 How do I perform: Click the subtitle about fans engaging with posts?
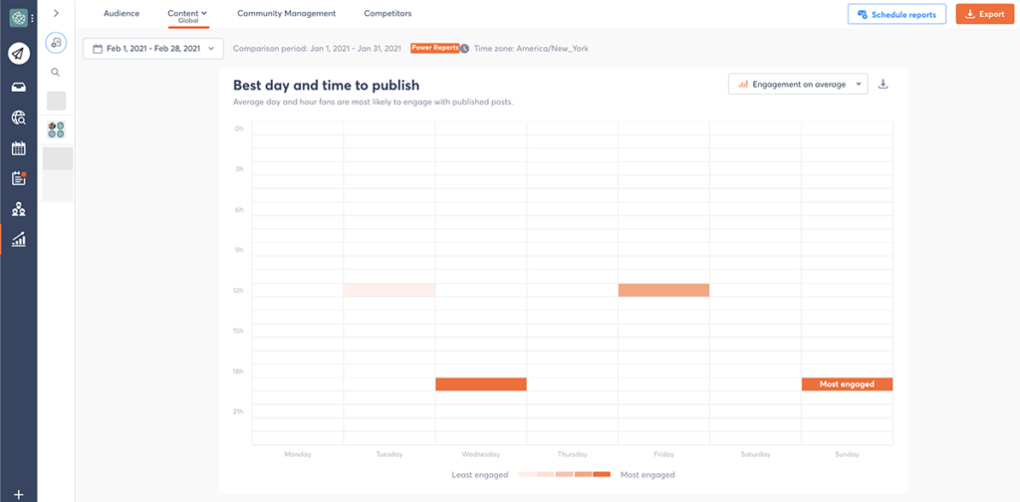tap(374, 102)
